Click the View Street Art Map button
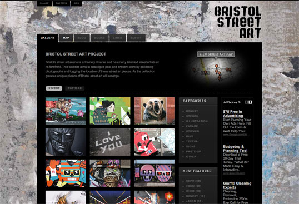Image resolution: width=299 pixels, height=204 pixels. point(216,54)
